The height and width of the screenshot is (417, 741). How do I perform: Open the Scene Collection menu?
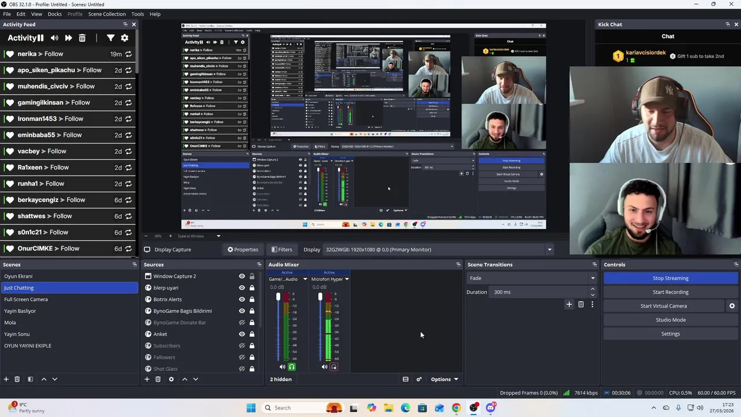click(107, 14)
